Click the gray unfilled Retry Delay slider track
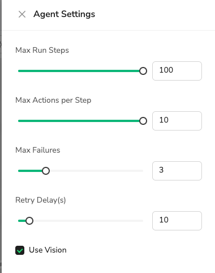215x273 pixels. (88, 221)
